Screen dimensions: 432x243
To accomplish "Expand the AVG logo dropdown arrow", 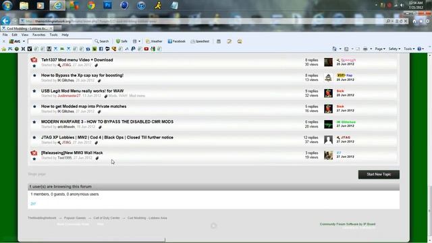I will tap(24, 41).
